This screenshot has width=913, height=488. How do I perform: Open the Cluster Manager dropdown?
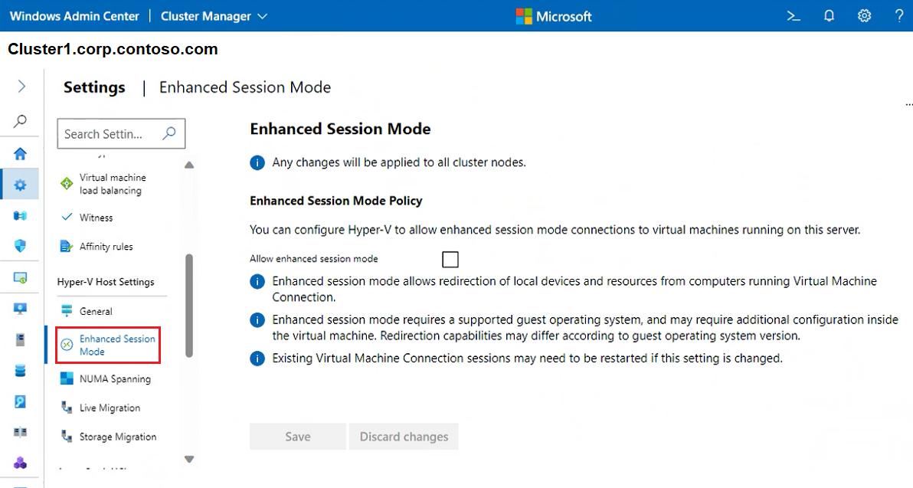(213, 15)
